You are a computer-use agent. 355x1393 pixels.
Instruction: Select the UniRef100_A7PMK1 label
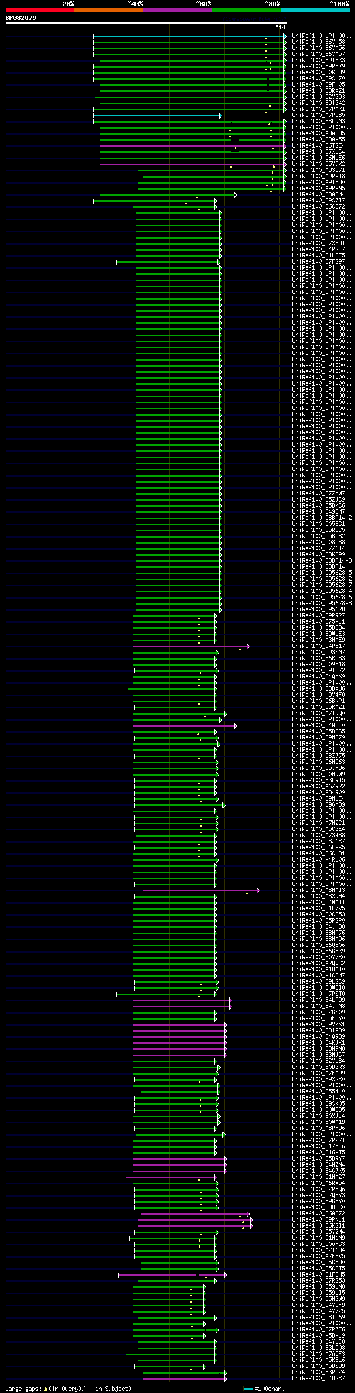318,109
